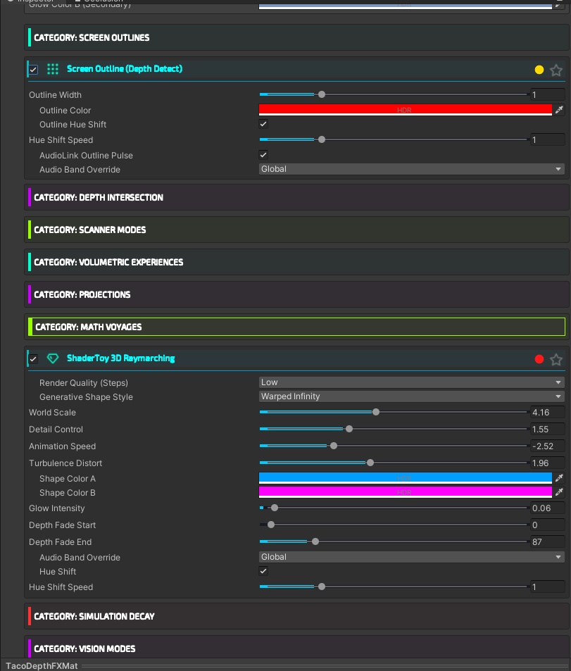Disable the Screen Outline (Depth Detect) effect checkbox
Viewport: 571px width, 671px height.
coord(33,69)
